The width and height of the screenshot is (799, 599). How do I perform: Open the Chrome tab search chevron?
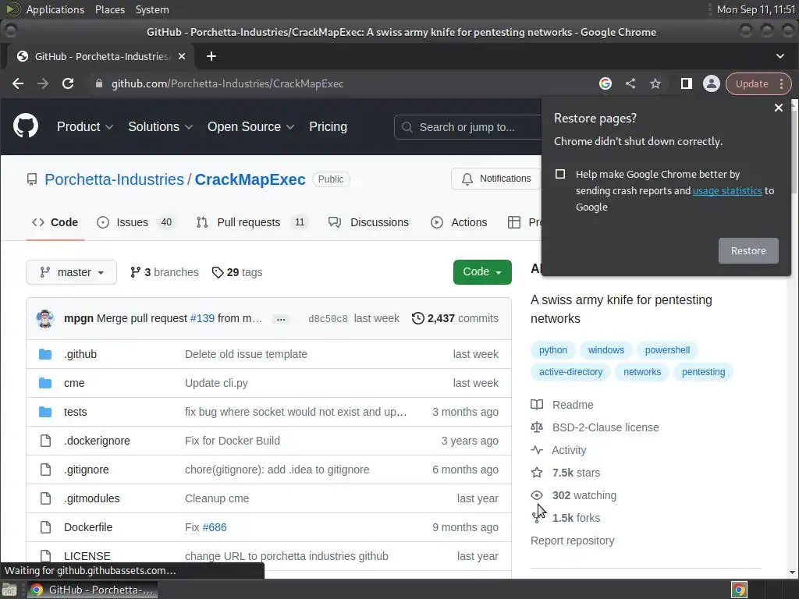pyautogui.click(x=780, y=56)
